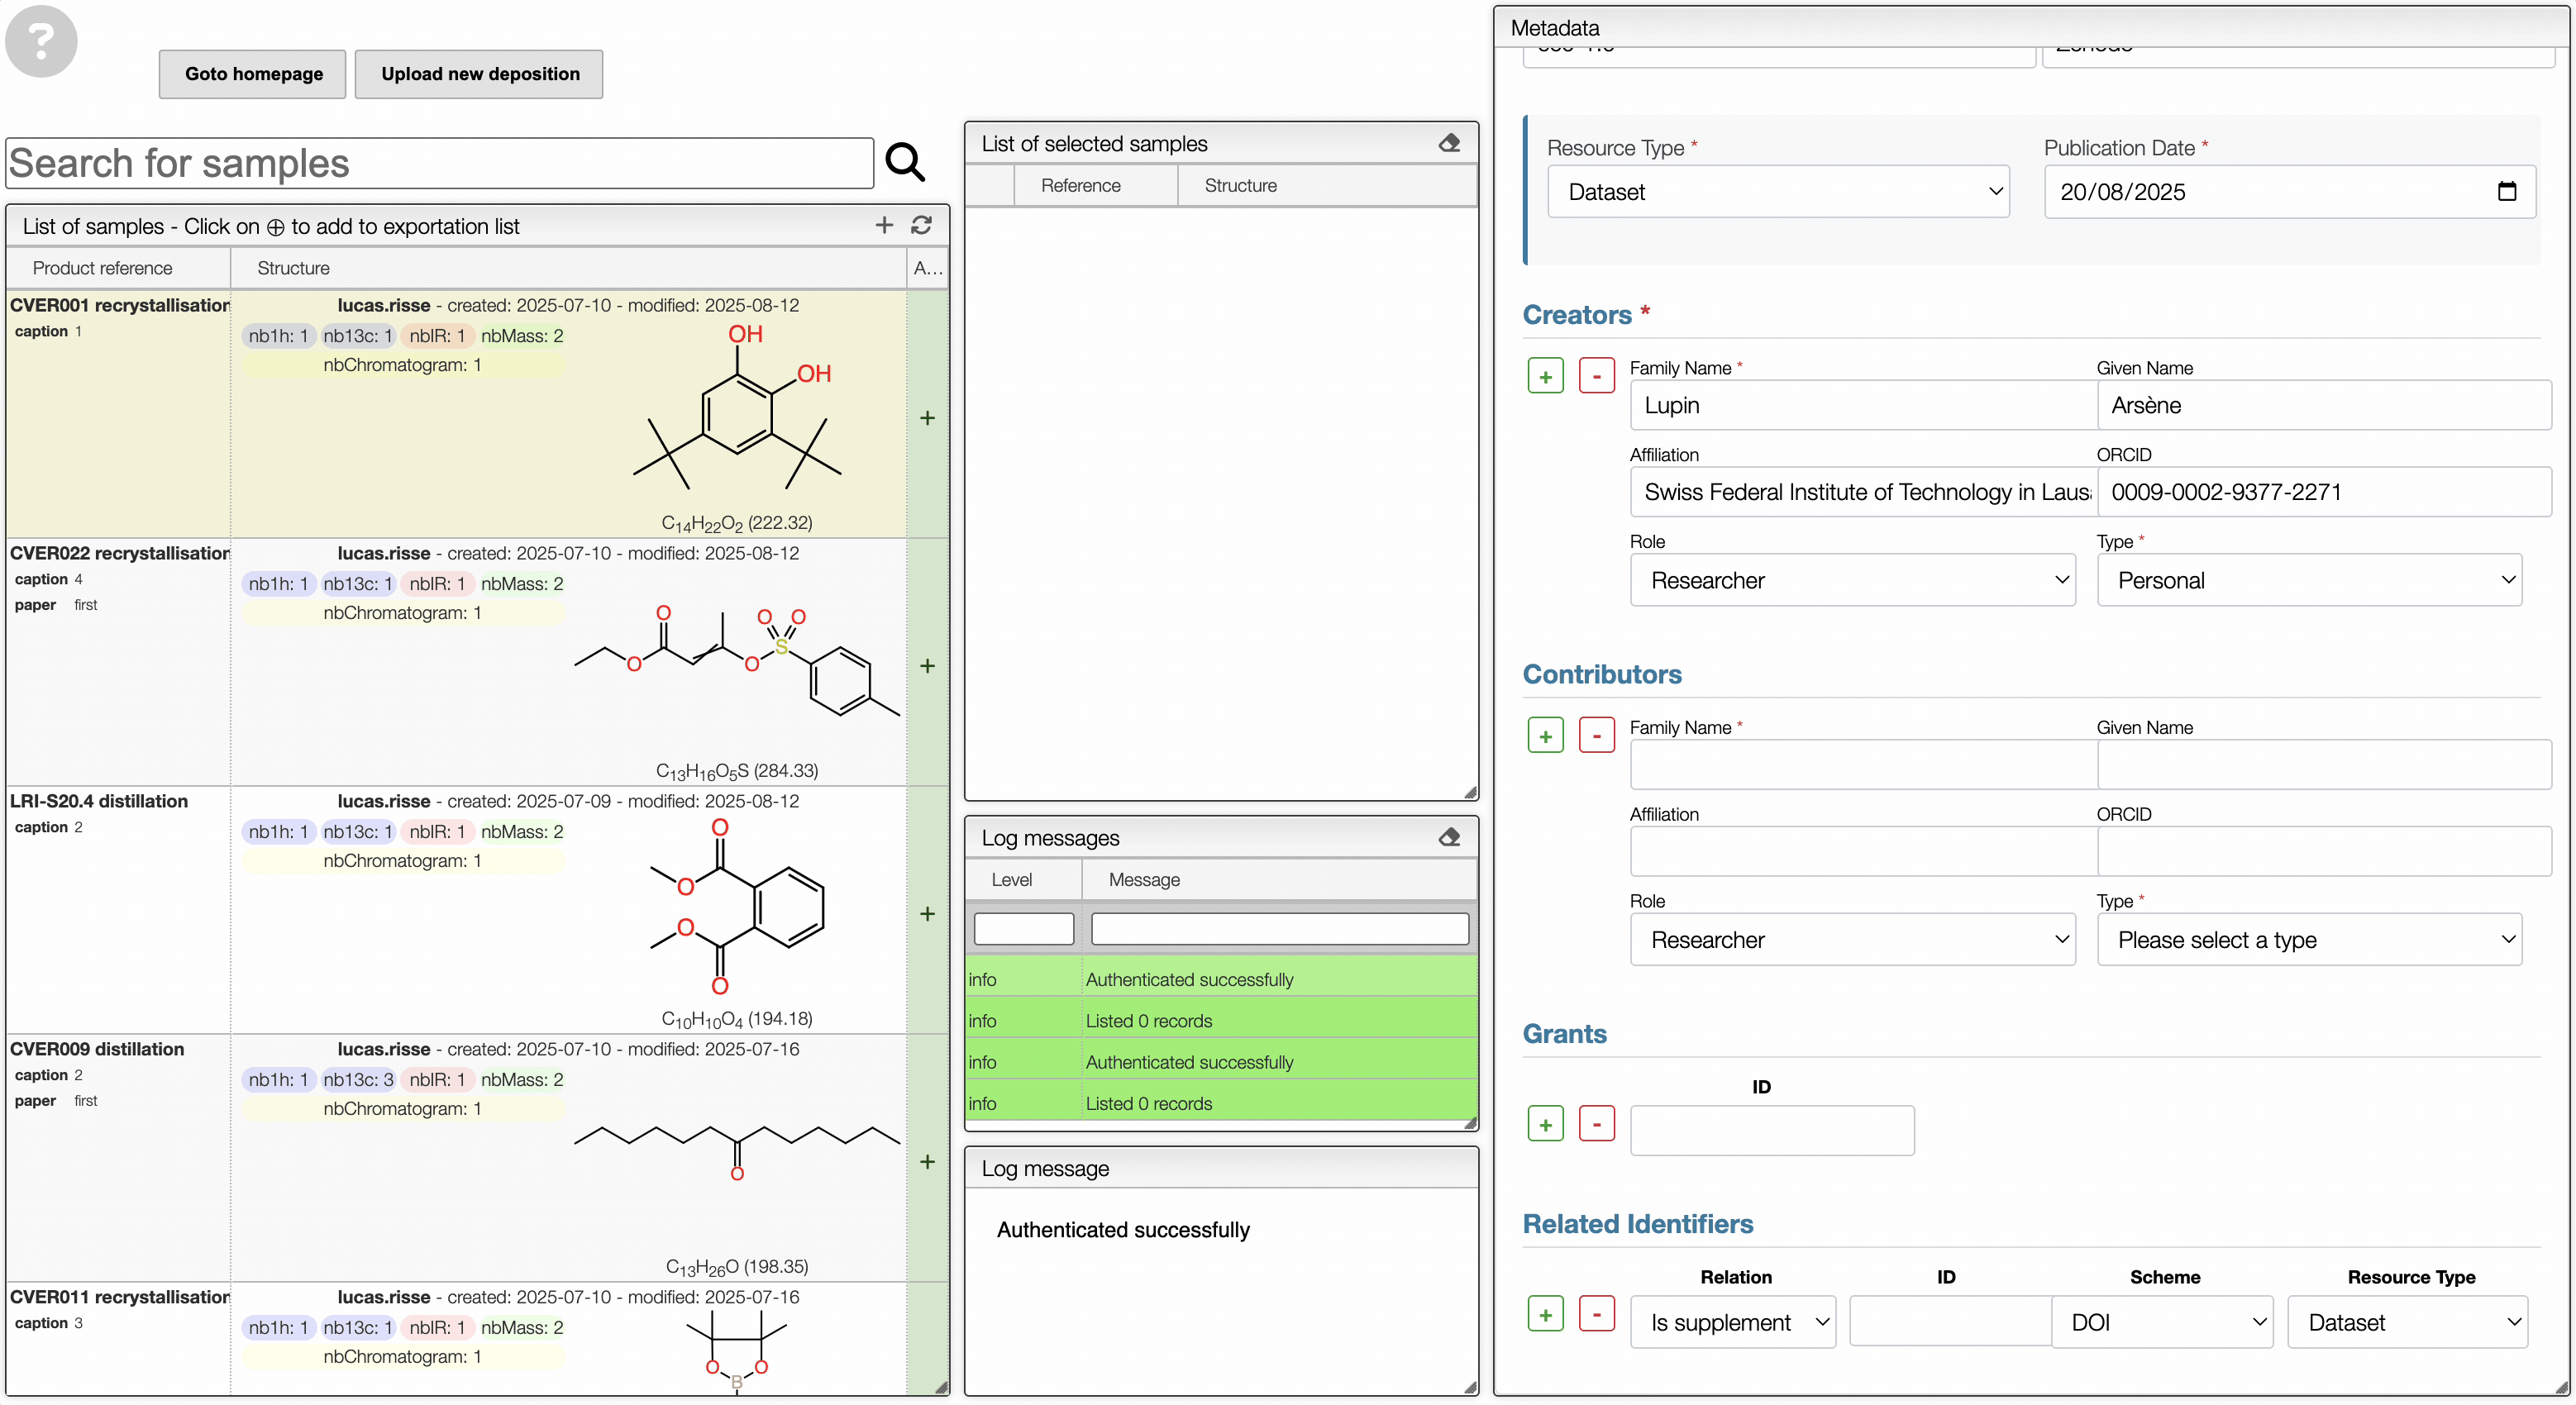
Task: Clear the list of selected samples
Action: tap(1449, 143)
